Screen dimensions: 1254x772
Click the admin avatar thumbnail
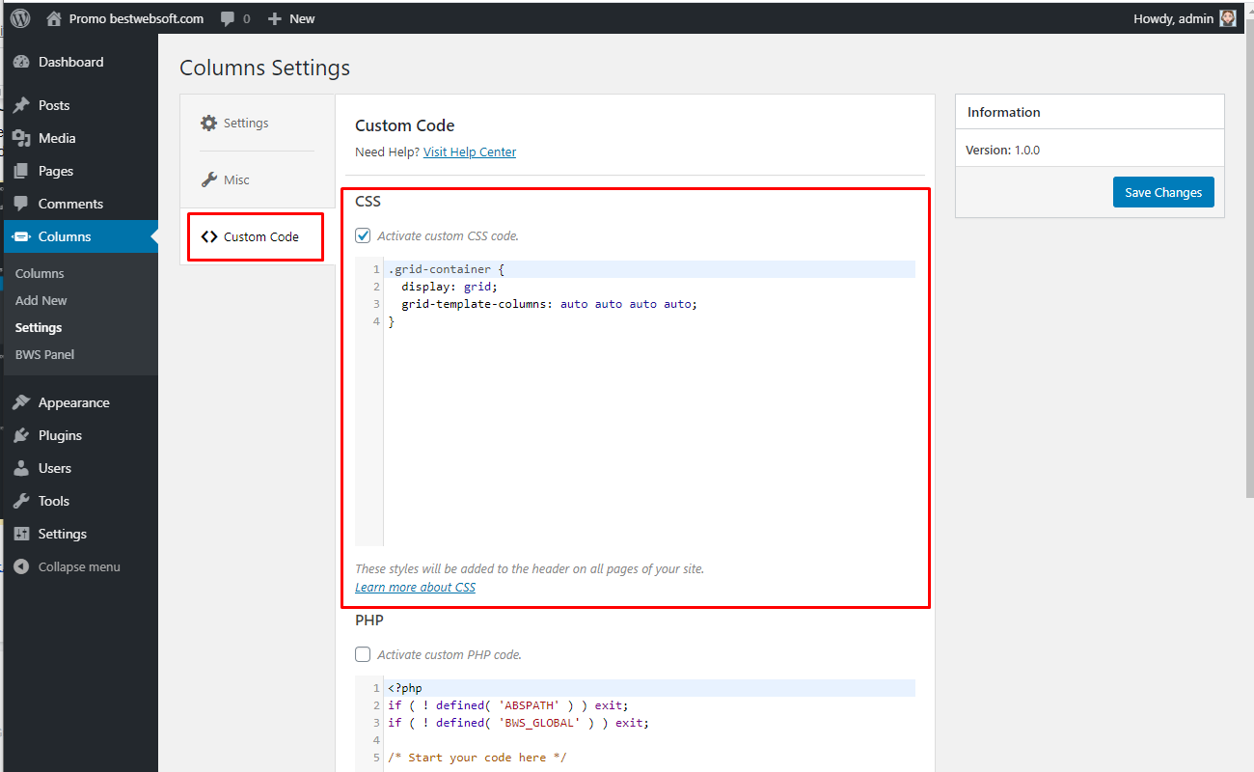point(1228,18)
